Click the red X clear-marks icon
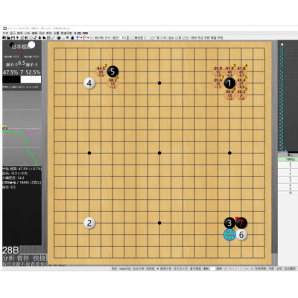This screenshot has height=298, width=298. click(x=91, y=38)
